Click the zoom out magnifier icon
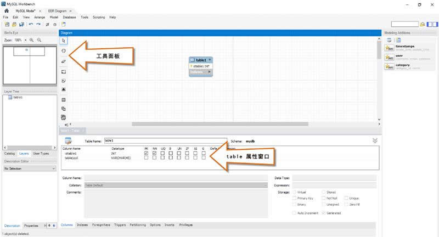This screenshot has height=237, width=439. coord(40,40)
